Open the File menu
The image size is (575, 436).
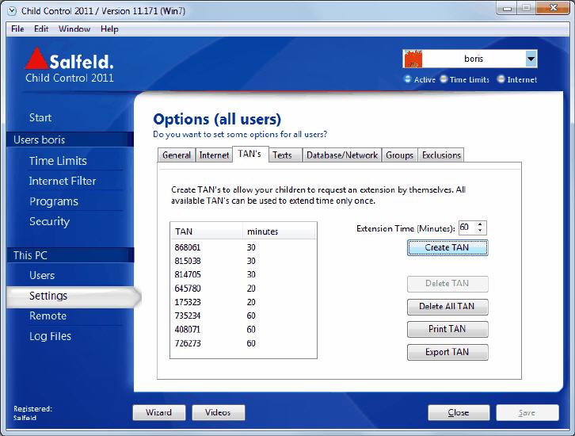tap(17, 29)
